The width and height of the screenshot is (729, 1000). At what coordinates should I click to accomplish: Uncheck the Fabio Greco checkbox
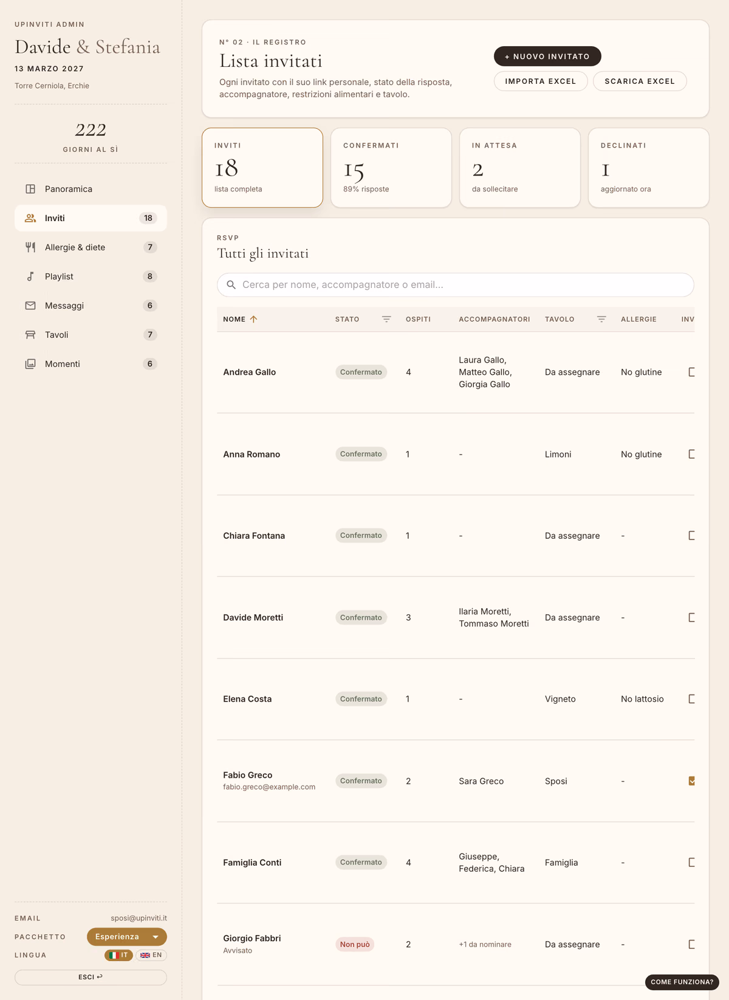[x=691, y=781]
